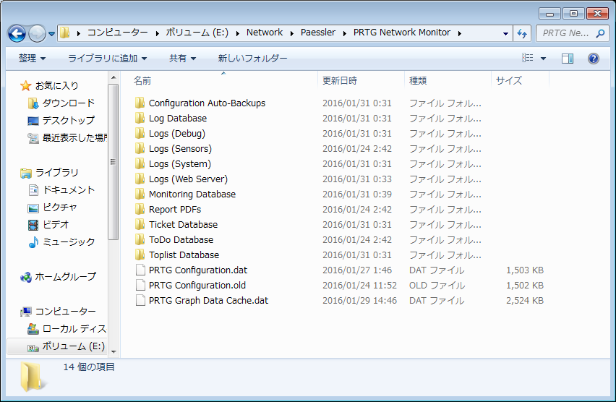Open recent pages dropdown beside Forward arrow
This screenshot has width=616, height=402.
tap(51, 34)
